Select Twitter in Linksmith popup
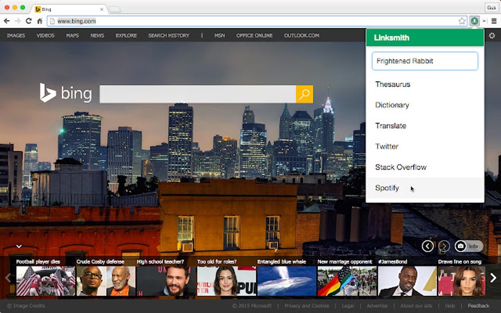501x313 pixels. coord(425,147)
